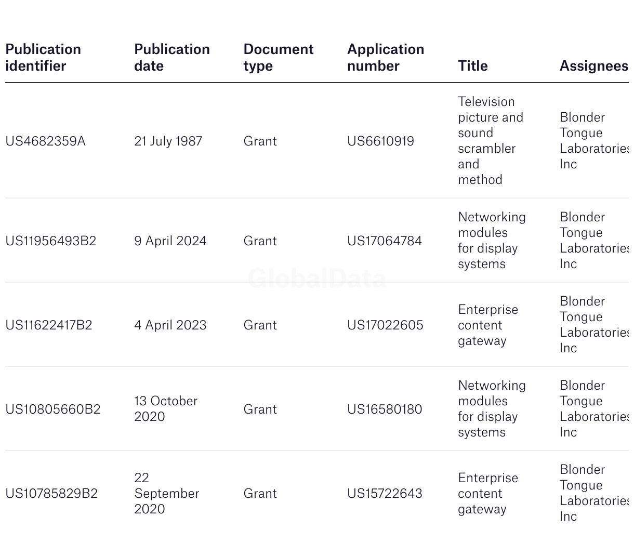
Task: Click application number US16580180
Action: [384, 409]
